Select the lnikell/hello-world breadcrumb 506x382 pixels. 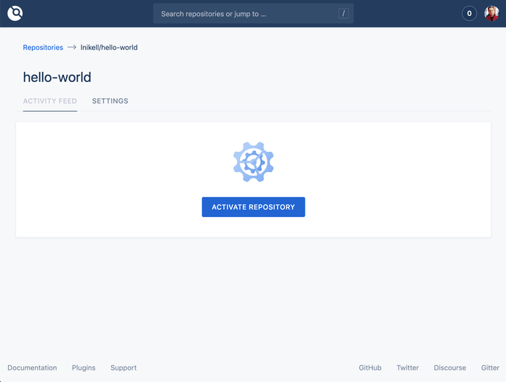pyautogui.click(x=109, y=48)
